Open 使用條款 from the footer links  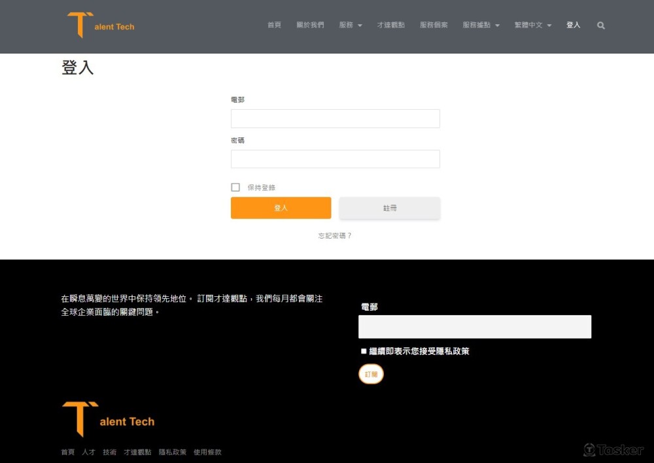pyautogui.click(x=207, y=452)
